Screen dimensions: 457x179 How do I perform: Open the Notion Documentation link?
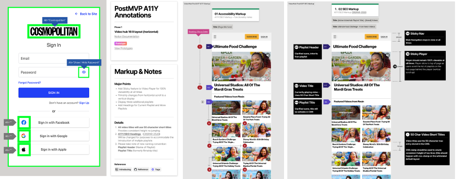coord(127,37)
